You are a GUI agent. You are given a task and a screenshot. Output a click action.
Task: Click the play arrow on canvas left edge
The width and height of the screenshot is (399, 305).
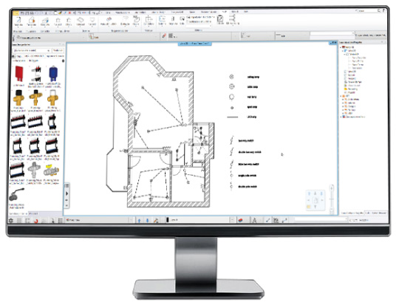67,193
